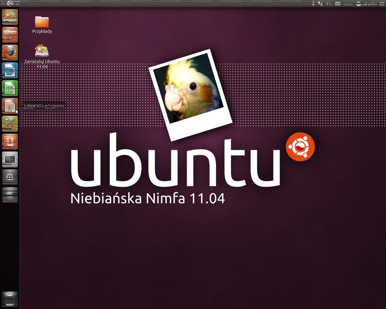Open the power session menu icon

(381, 3)
